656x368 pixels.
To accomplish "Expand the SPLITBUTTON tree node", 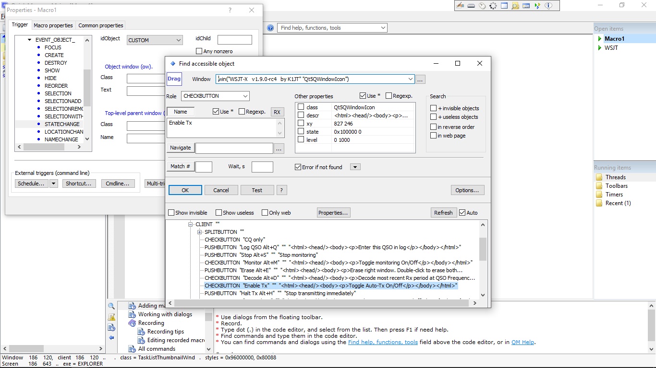I will [200, 232].
